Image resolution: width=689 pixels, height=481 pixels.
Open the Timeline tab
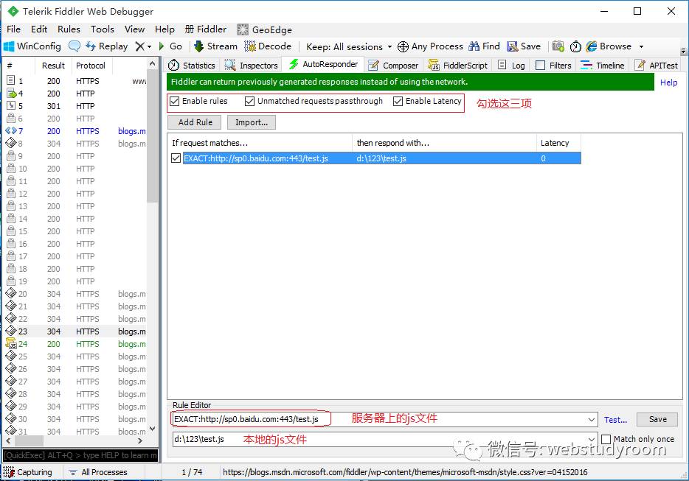[x=603, y=65]
